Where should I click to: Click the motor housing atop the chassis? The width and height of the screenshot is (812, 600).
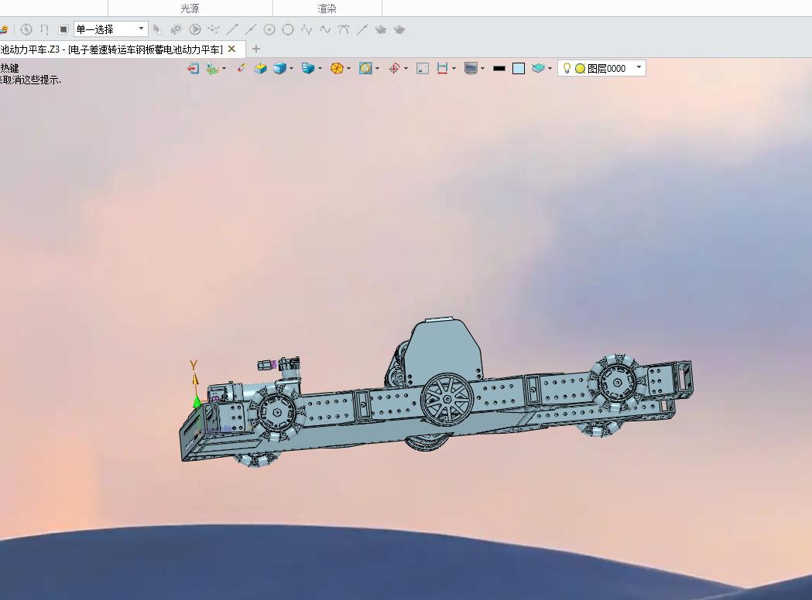(x=444, y=352)
